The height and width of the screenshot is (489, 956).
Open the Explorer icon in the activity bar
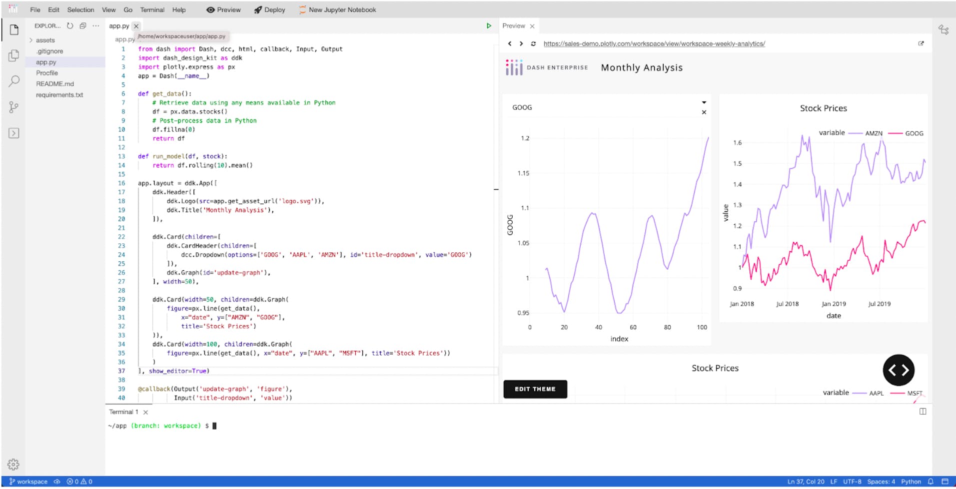pos(12,30)
